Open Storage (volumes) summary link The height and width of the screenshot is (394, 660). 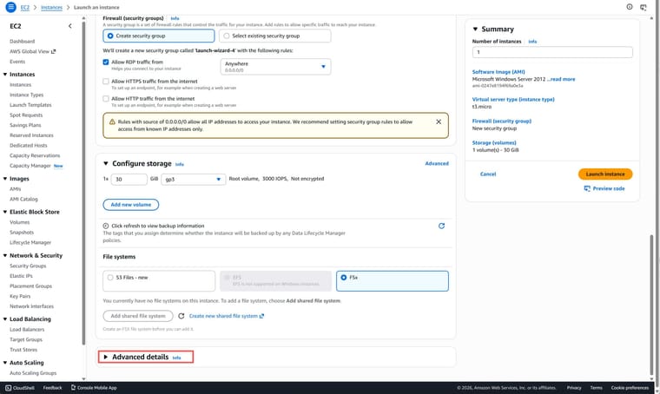tap(494, 142)
